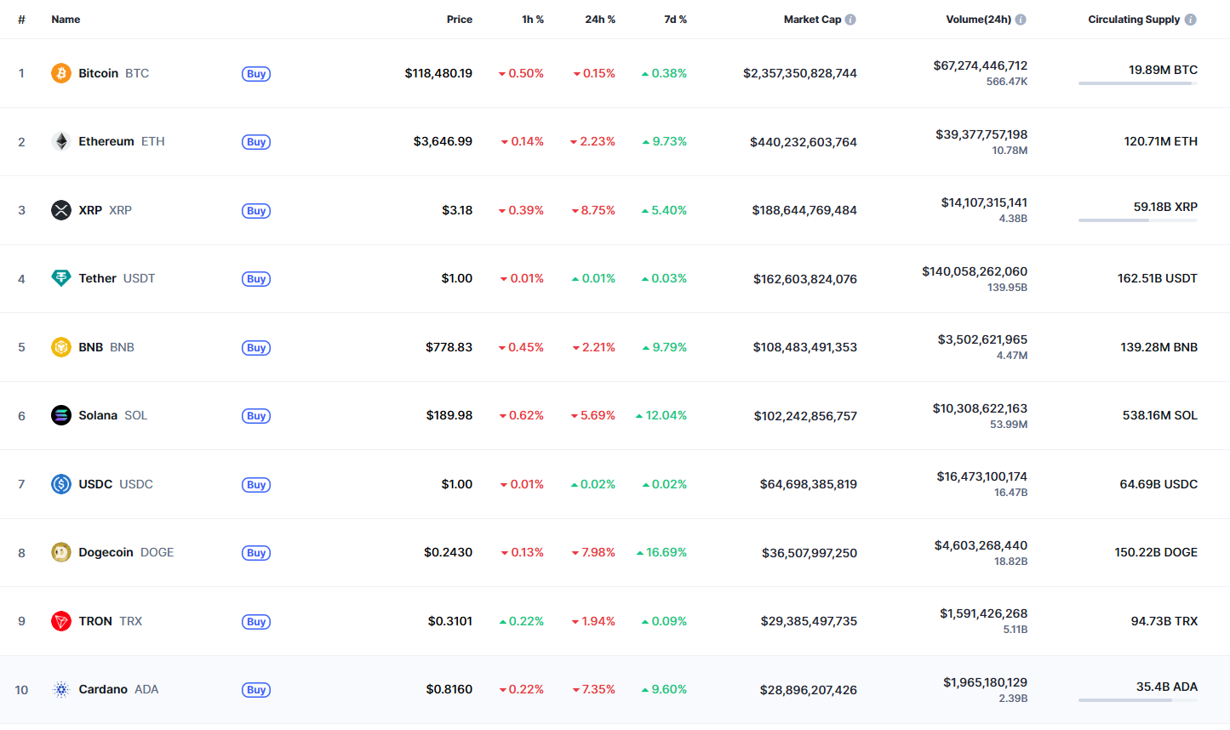Click Dogecoin's price $0.2430

[x=448, y=552]
